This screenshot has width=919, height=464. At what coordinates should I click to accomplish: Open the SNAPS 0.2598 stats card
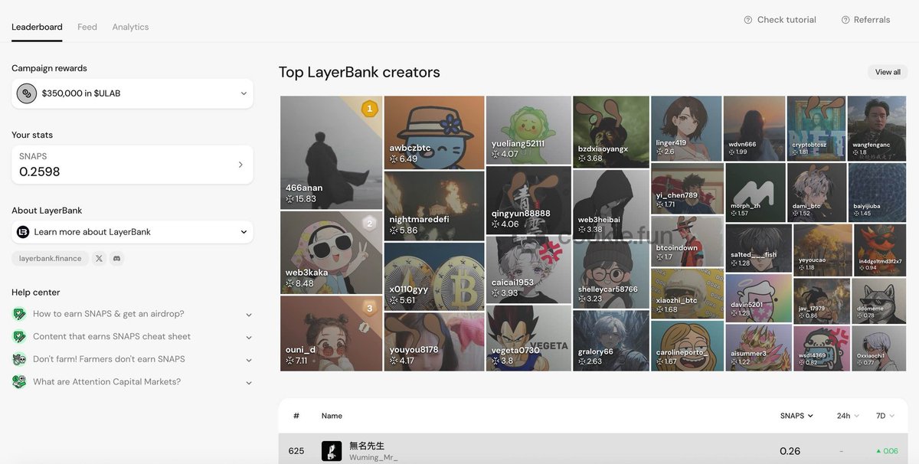132,164
